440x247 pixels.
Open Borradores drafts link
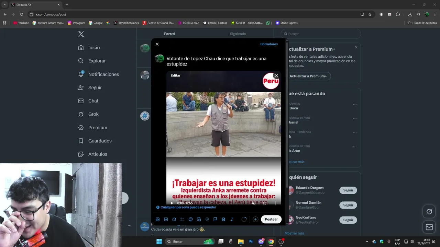tap(269, 44)
